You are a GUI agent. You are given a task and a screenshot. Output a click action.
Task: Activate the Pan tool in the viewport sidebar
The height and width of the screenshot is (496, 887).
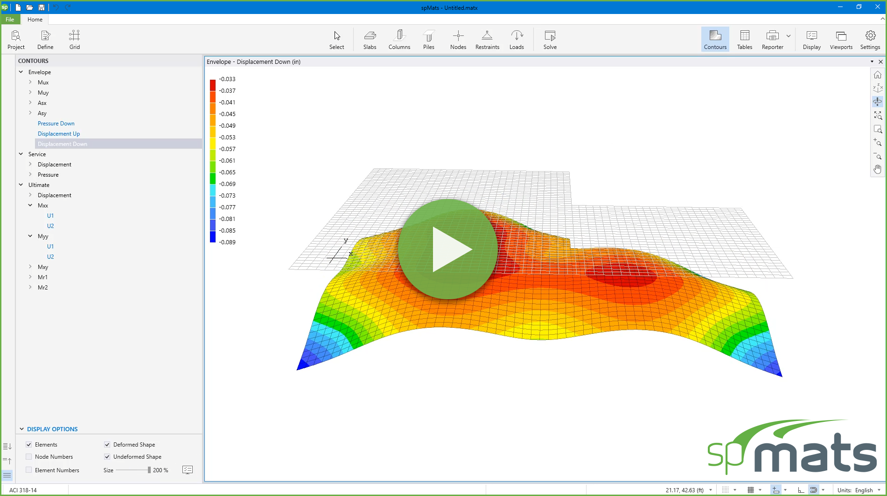878,169
